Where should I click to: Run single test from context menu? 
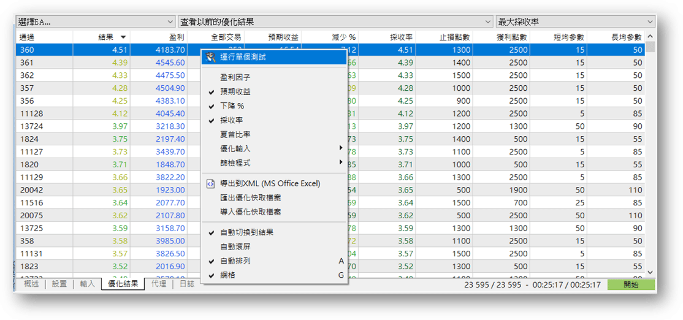(273, 57)
